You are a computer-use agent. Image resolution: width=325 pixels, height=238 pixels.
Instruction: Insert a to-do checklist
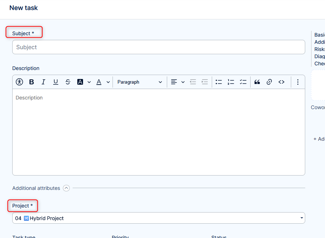(243, 82)
